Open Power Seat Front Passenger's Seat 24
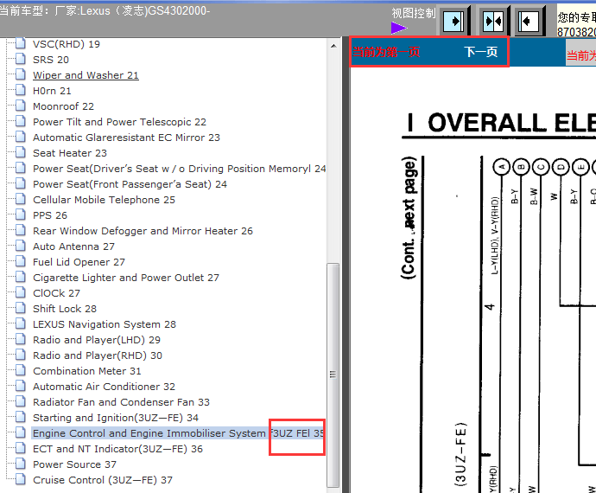The height and width of the screenshot is (493, 596). click(x=130, y=184)
